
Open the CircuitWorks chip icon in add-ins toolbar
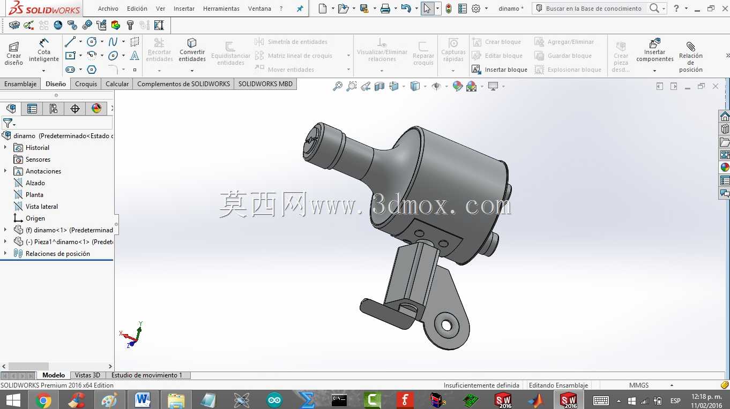click(x=14, y=25)
